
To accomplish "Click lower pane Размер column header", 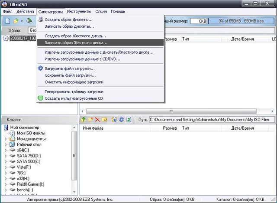I will tap(164, 128).
